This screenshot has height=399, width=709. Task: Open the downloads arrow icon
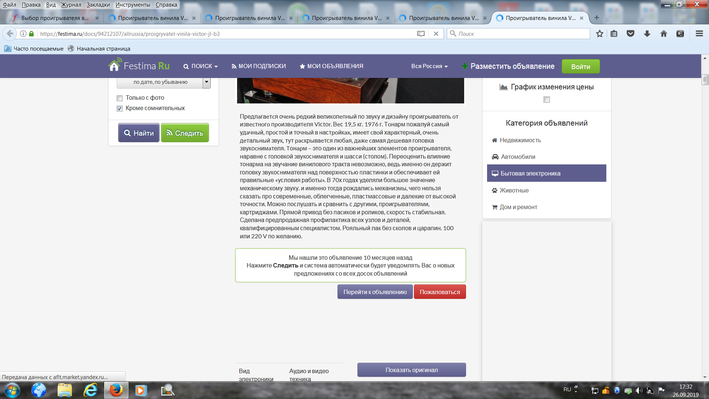pos(647,34)
